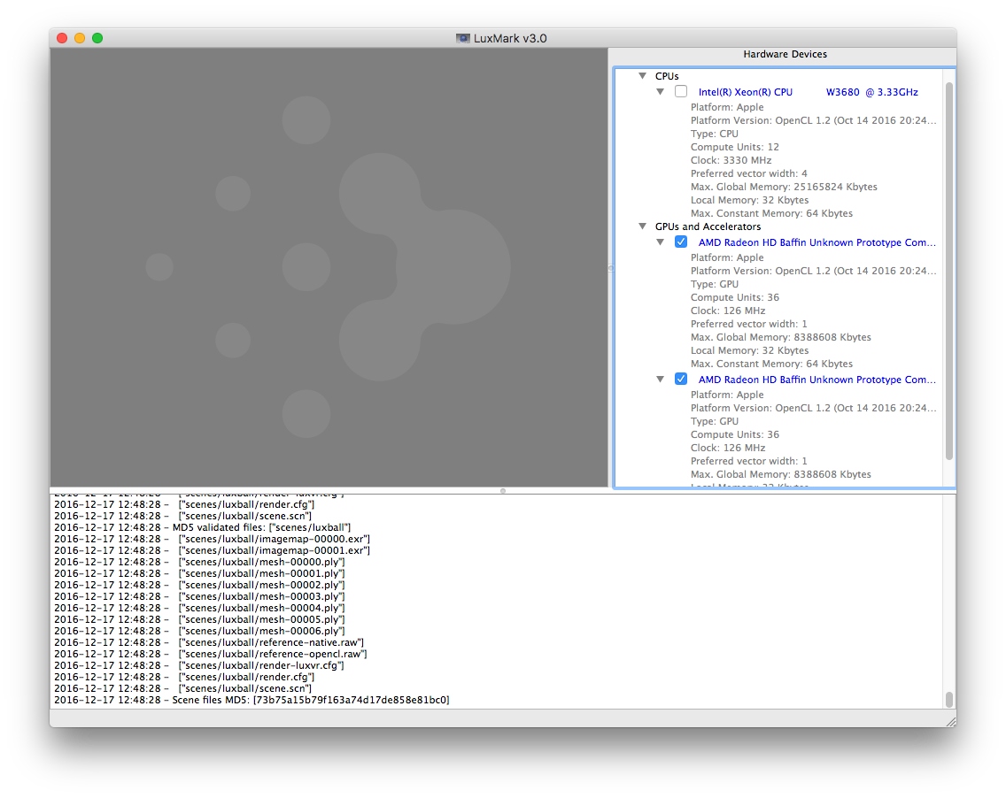
Task: Click the 'render-luxvr.cfg' log line
Action: coord(199,665)
